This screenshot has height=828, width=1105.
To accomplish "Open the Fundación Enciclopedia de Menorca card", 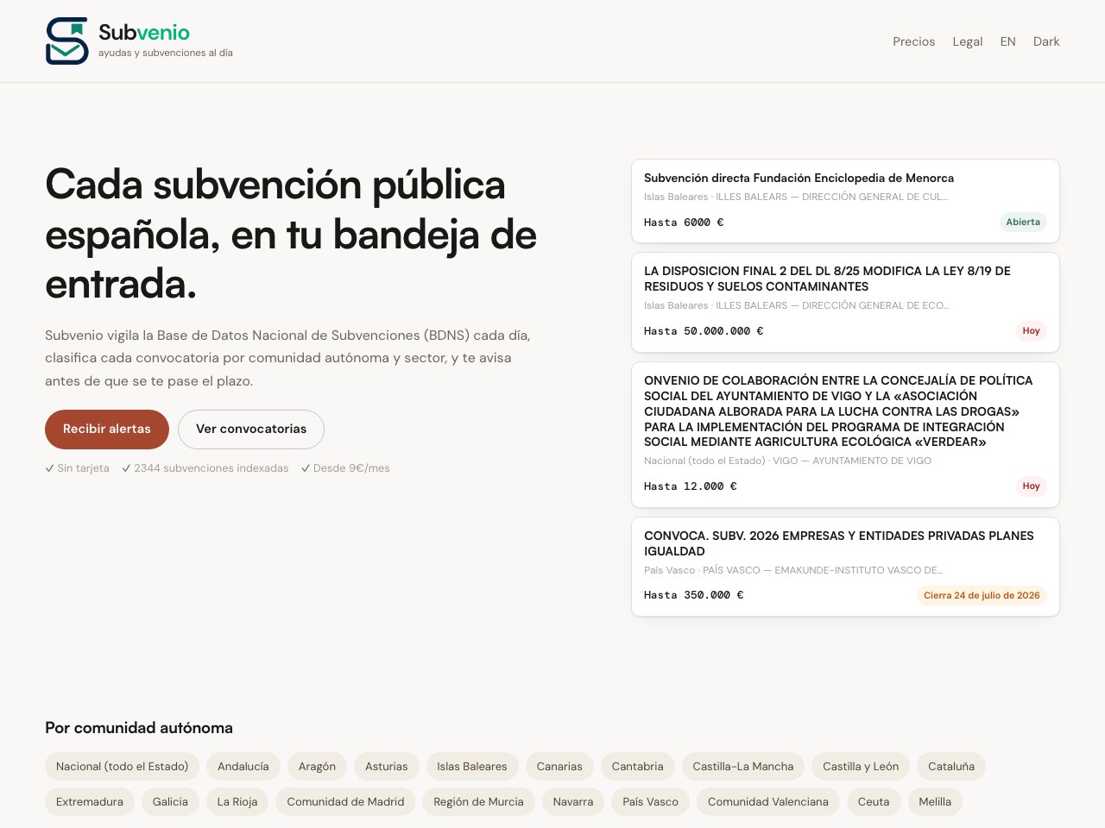I will click(x=845, y=201).
